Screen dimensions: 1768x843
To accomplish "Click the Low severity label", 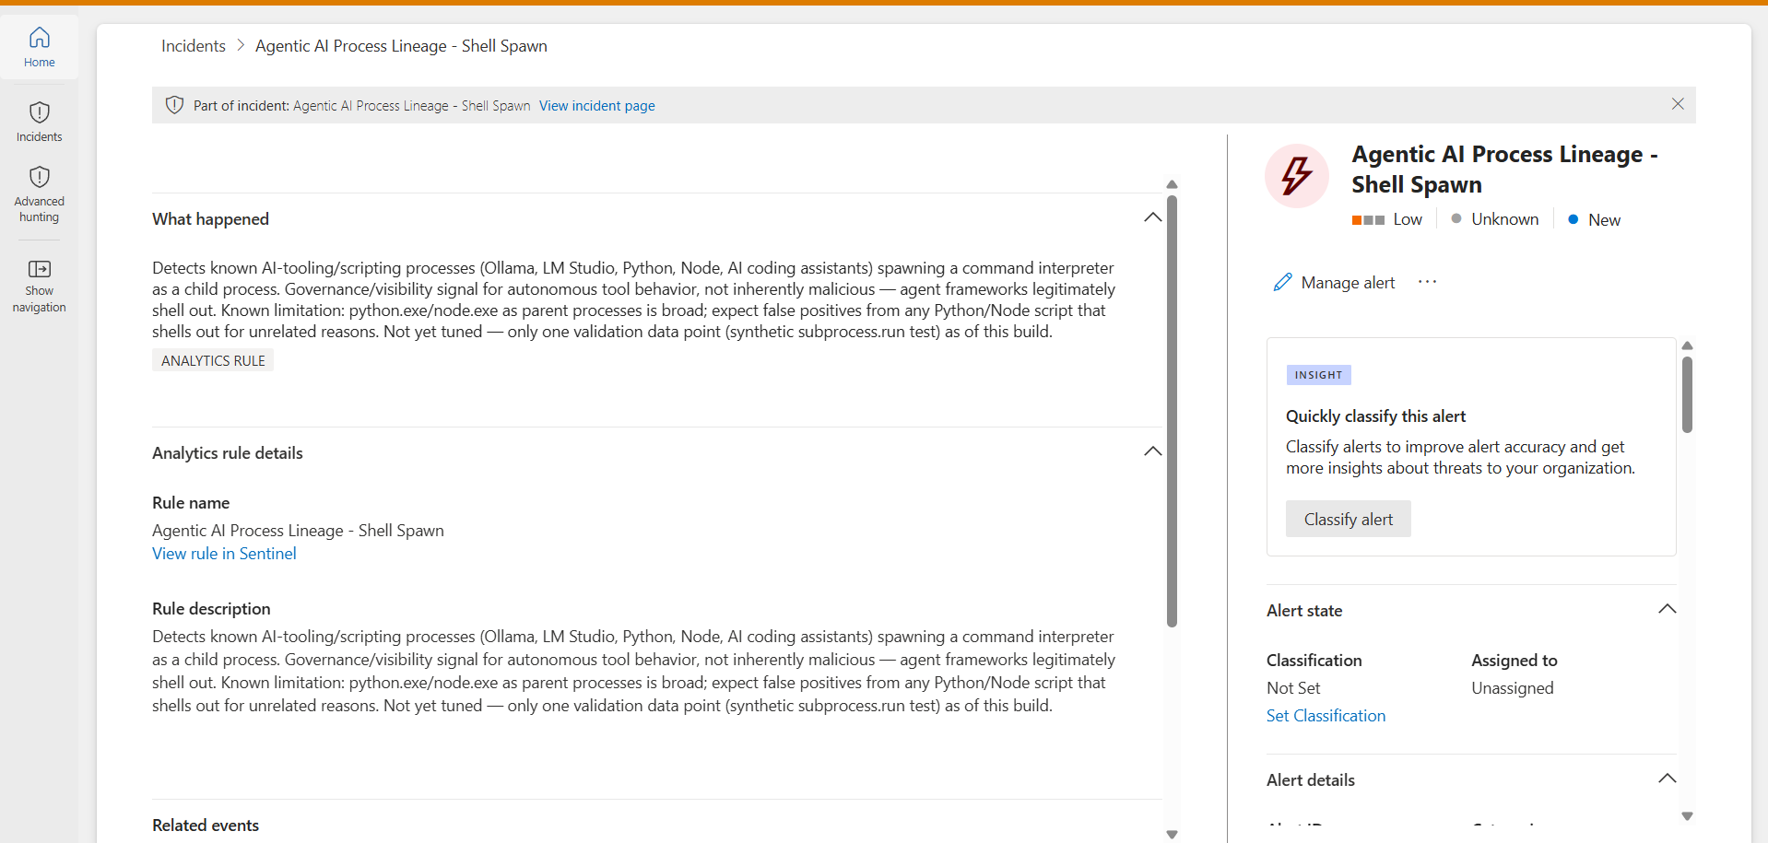I will click(1408, 219).
